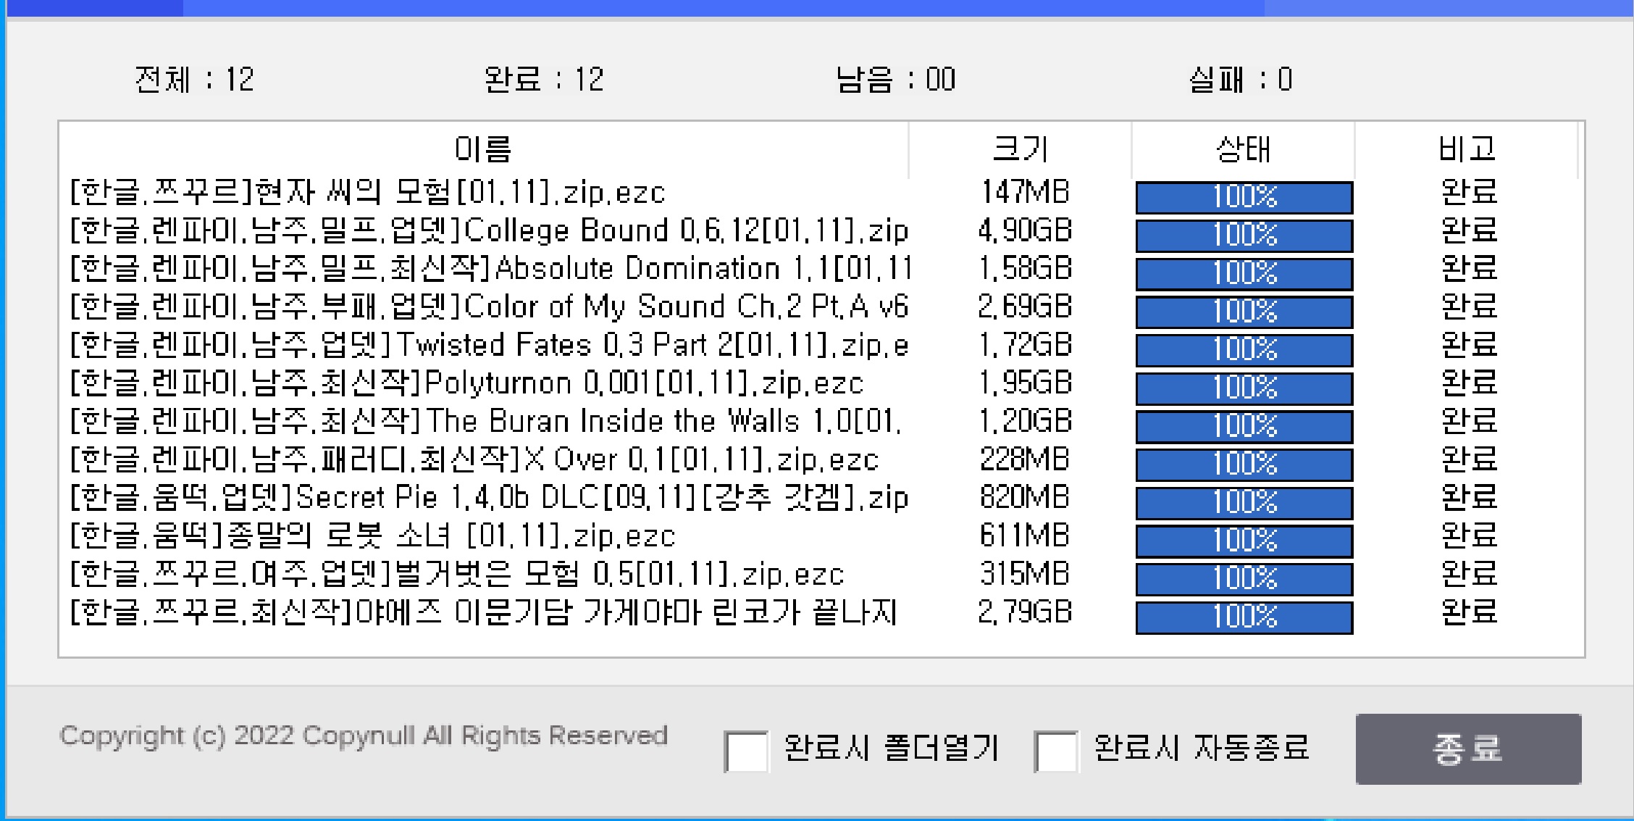The width and height of the screenshot is (1634, 821).
Task: Click the 비고 column header
Action: click(1466, 149)
